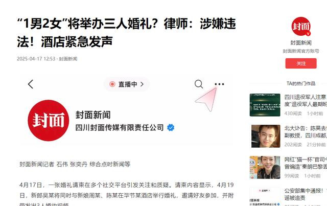327x206 pixels.
Task: Open the three-dots more options menu
Action: [219, 84]
